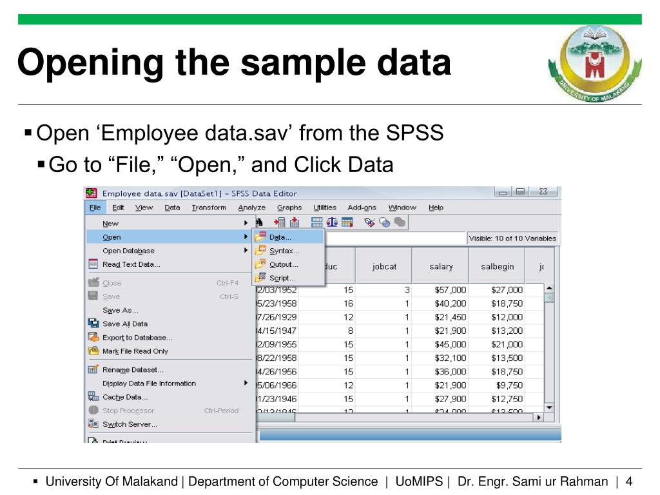Click the Find binoculars toolbar icon
This screenshot has width=660, height=495.
259,222
